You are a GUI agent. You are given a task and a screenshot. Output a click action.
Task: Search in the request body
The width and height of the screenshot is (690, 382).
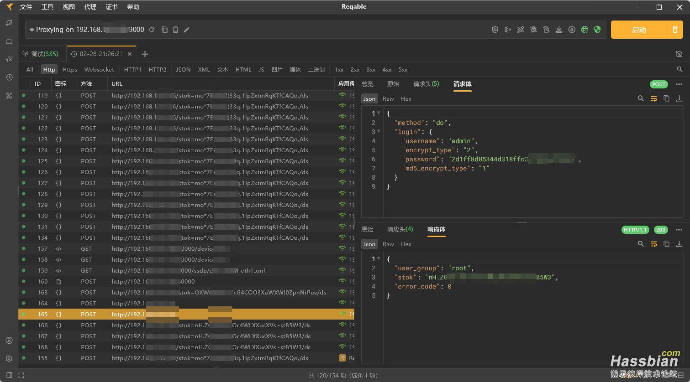[x=641, y=98]
